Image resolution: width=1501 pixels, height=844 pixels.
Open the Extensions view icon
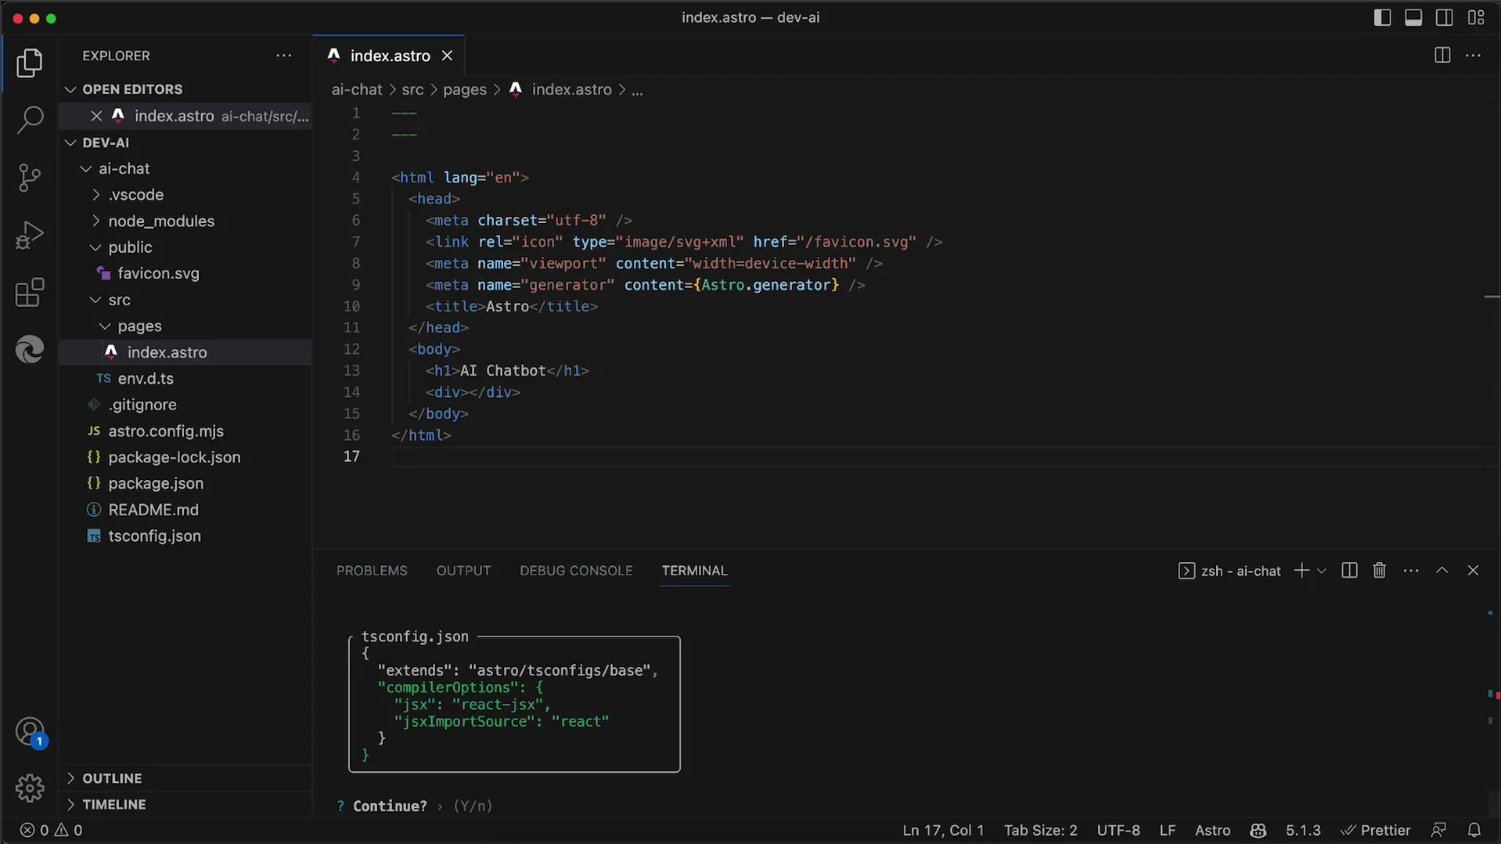point(30,293)
